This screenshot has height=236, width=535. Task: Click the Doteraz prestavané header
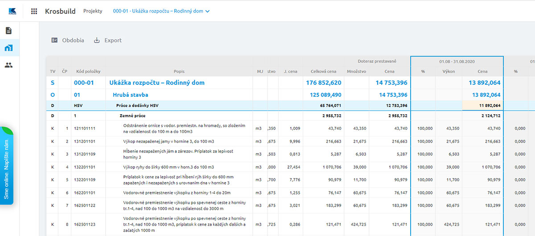pyautogui.click(x=377, y=61)
